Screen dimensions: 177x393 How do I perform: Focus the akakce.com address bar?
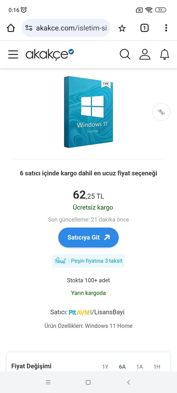point(66,28)
